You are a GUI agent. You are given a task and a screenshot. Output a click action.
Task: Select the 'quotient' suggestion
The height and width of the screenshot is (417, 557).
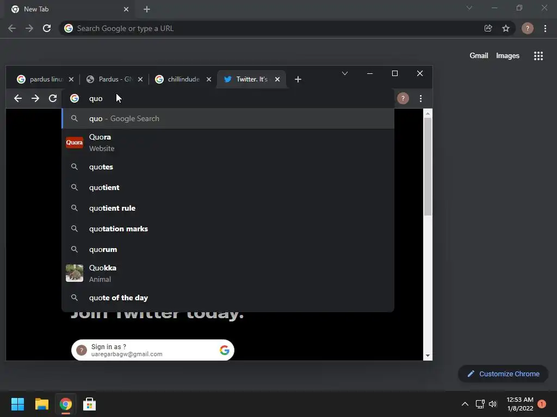point(228,187)
